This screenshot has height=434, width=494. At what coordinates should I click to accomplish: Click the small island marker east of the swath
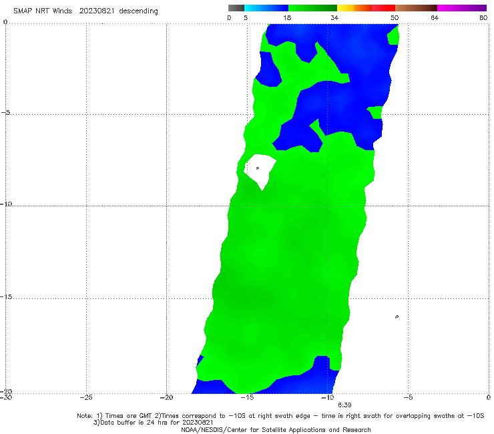397,316
